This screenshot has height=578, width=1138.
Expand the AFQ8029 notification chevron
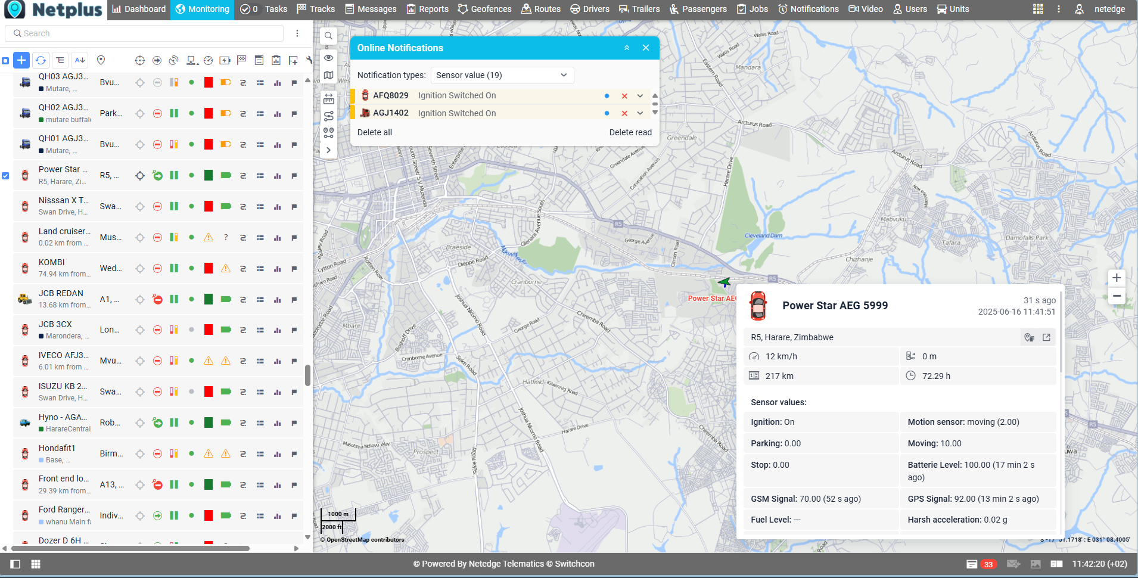640,96
